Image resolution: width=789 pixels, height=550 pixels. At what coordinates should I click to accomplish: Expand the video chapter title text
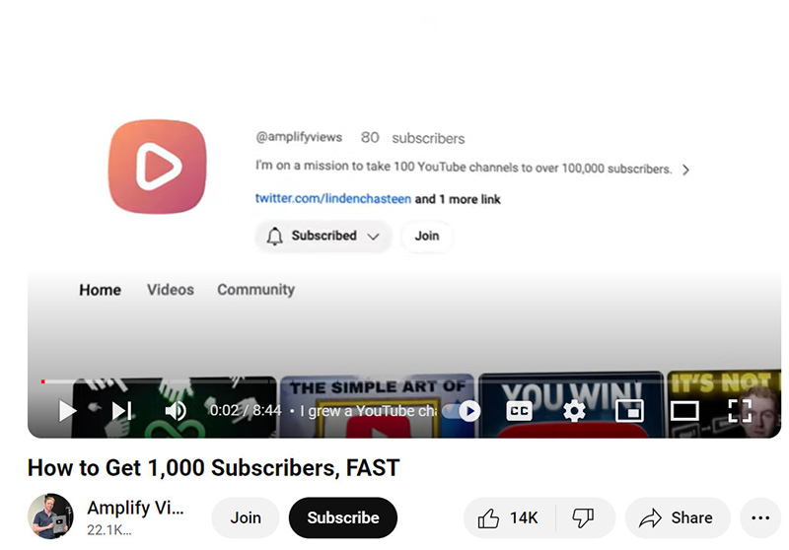tap(368, 411)
